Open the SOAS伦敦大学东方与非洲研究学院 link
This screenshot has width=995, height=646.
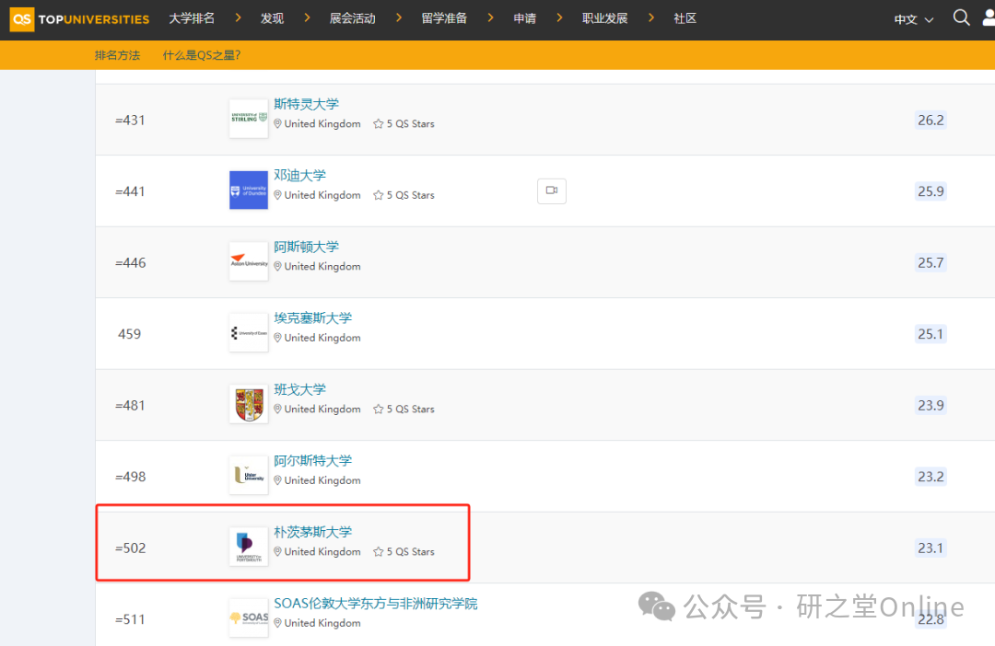click(376, 603)
